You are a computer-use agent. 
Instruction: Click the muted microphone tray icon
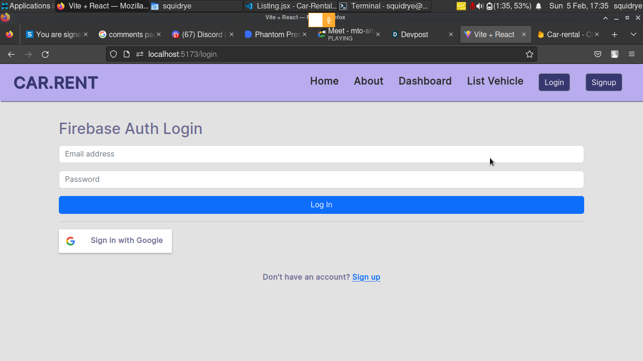472,6
